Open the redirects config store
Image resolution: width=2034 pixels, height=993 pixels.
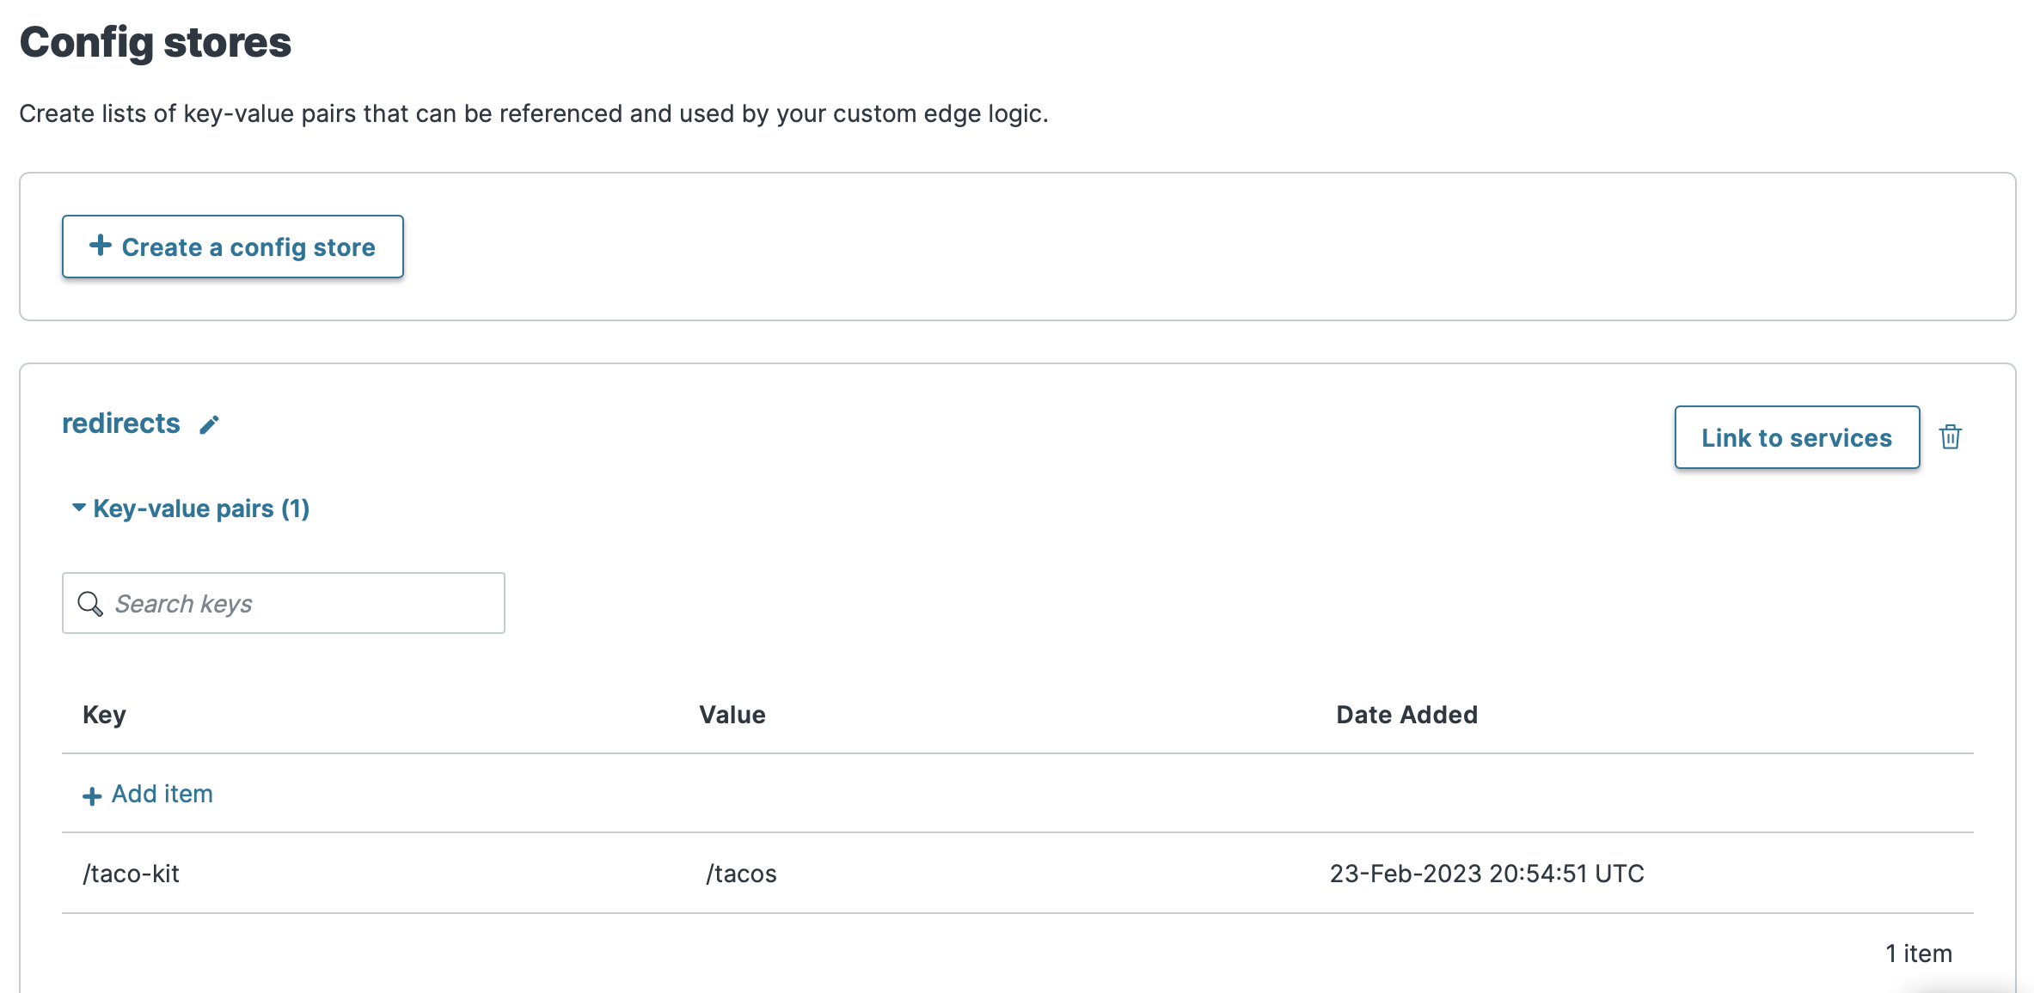(x=121, y=423)
